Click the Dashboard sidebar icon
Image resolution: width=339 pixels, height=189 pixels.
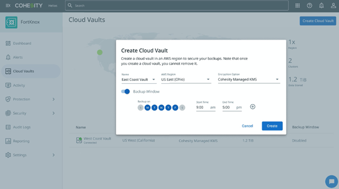tap(8, 43)
